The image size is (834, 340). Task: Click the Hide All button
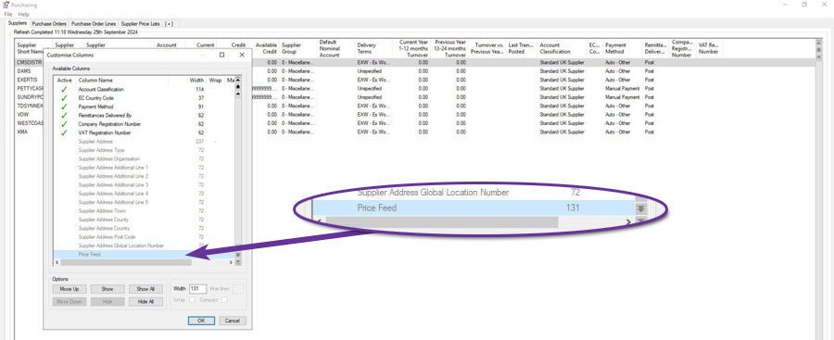coord(145,302)
